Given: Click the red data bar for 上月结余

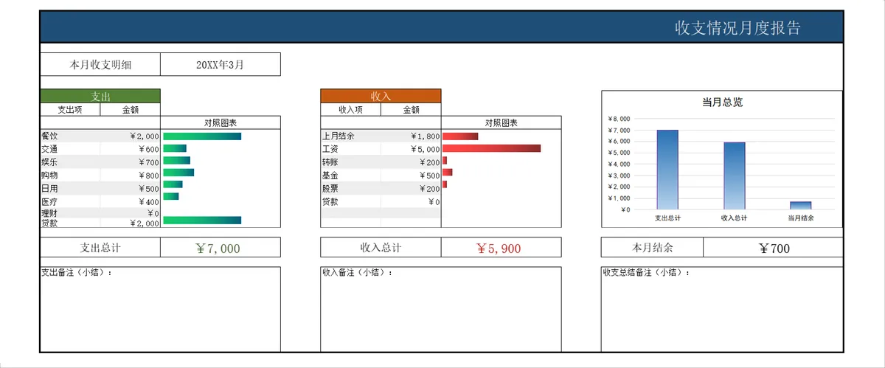Looking at the screenshot, I should [x=460, y=136].
